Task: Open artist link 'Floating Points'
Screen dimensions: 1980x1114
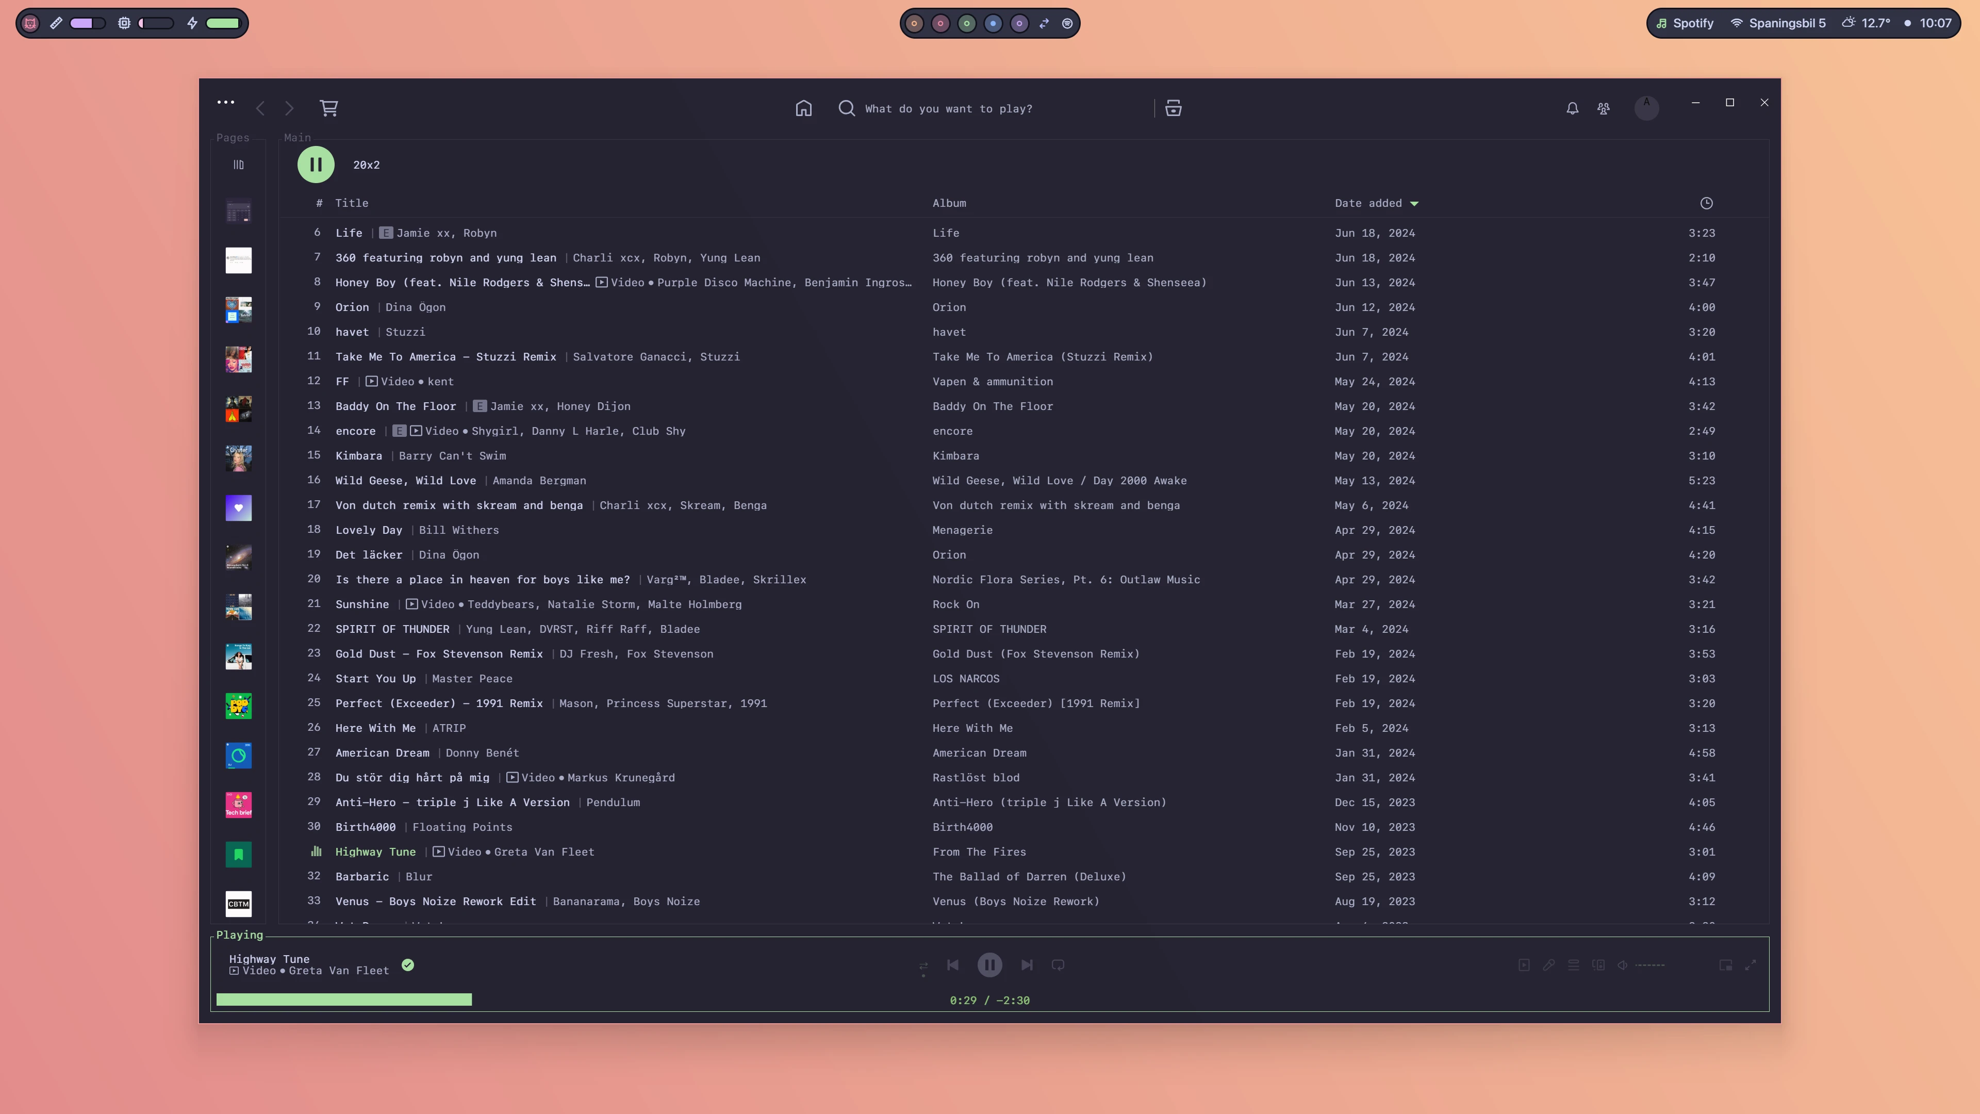Action: pos(463,827)
